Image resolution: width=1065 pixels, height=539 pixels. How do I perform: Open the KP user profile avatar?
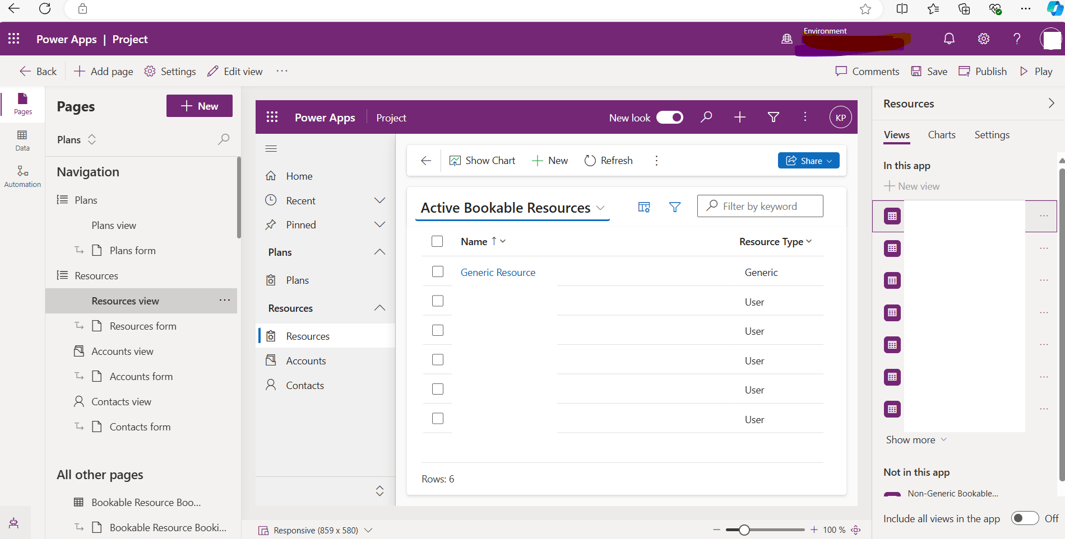click(x=840, y=118)
